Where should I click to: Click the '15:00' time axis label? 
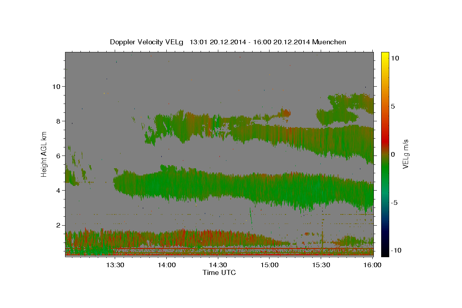(269, 265)
